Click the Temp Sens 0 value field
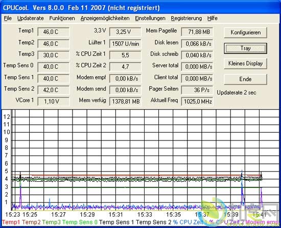The width and height of the screenshot is (281, 228). [x=54, y=67]
